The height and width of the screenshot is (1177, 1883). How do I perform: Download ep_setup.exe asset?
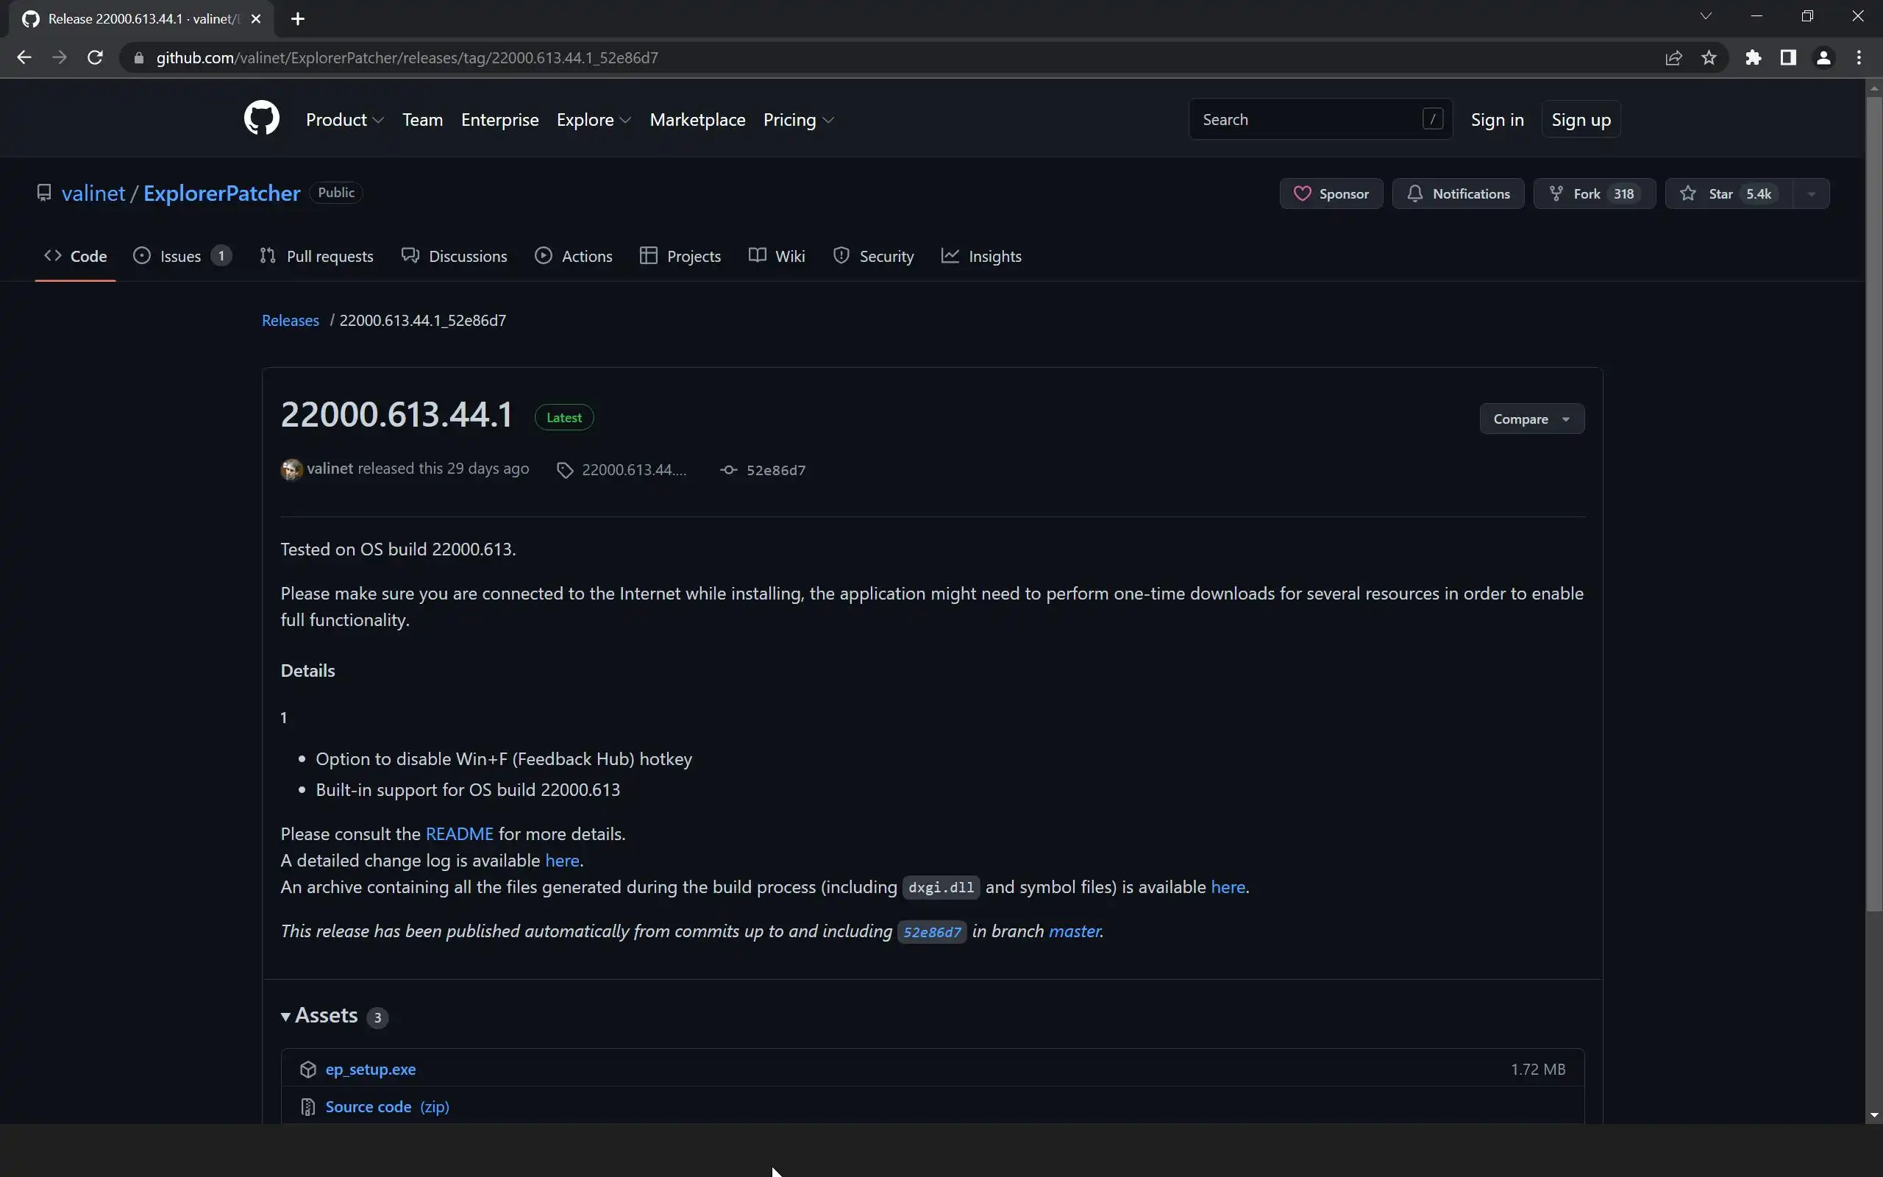click(x=371, y=1070)
